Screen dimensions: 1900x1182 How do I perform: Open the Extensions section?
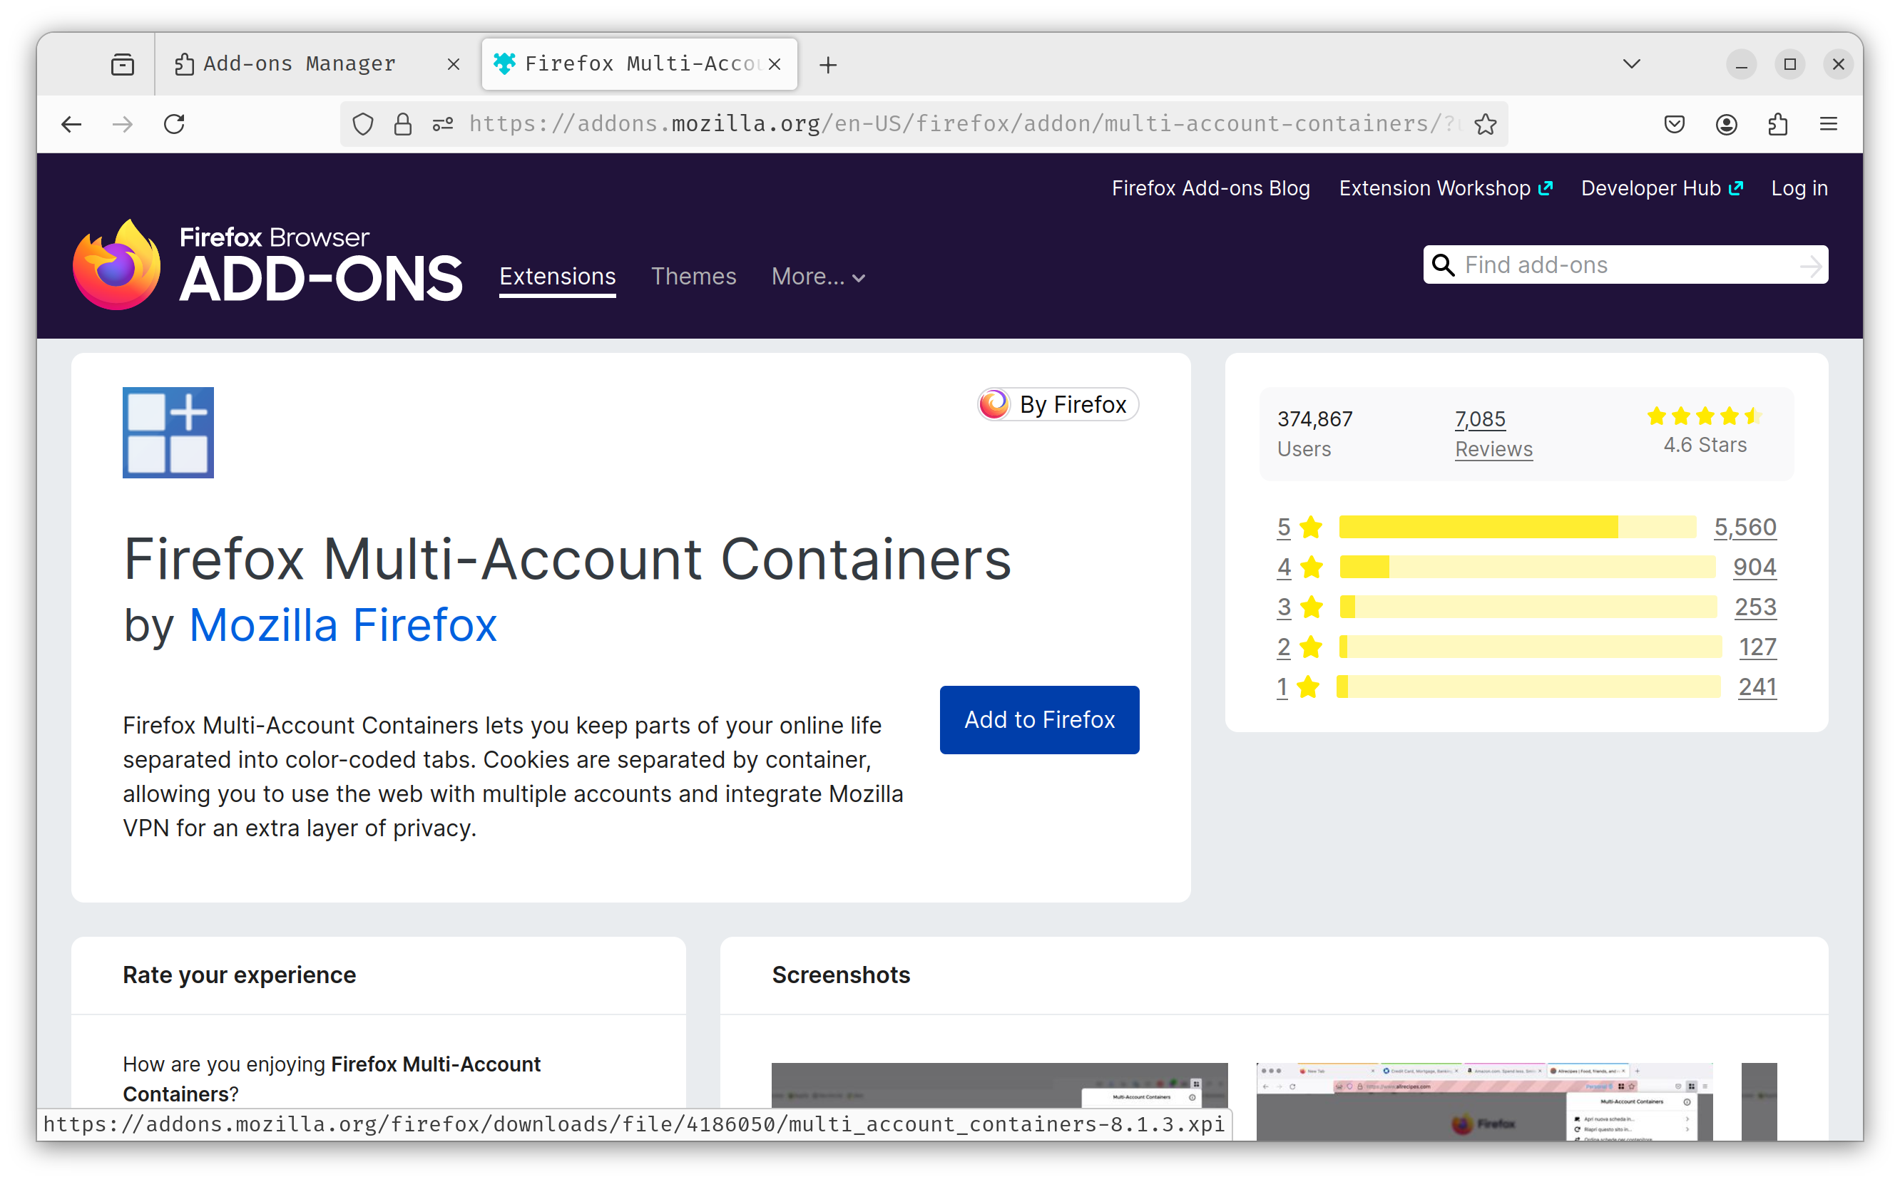558,277
